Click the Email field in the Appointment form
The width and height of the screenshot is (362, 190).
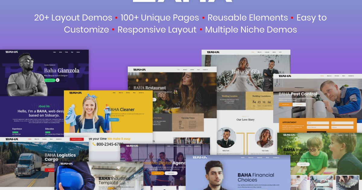[x=342, y=123]
